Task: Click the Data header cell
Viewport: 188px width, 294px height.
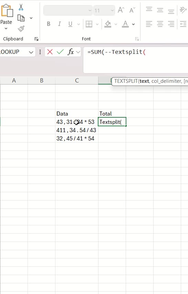Action: [x=77, y=114]
